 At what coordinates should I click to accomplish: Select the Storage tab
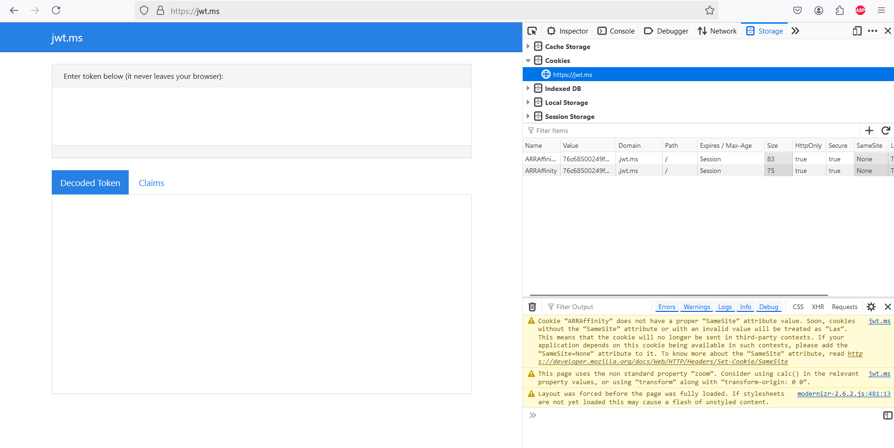point(764,31)
